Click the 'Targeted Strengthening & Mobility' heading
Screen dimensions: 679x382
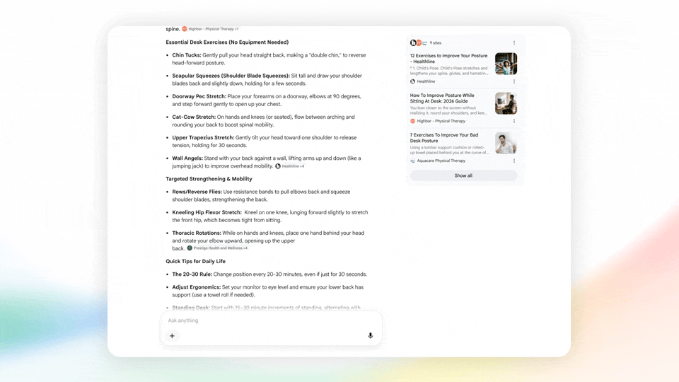tap(209, 179)
